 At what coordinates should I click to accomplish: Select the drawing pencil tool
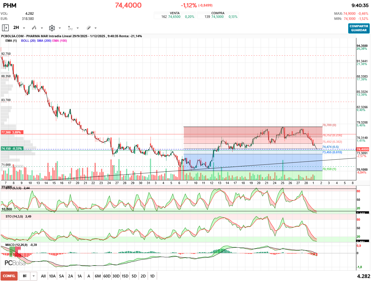coord(88,28)
